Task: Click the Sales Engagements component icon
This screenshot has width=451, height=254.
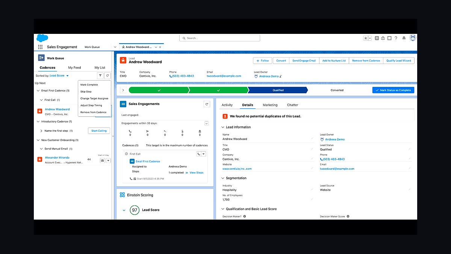Action: (x=123, y=104)
